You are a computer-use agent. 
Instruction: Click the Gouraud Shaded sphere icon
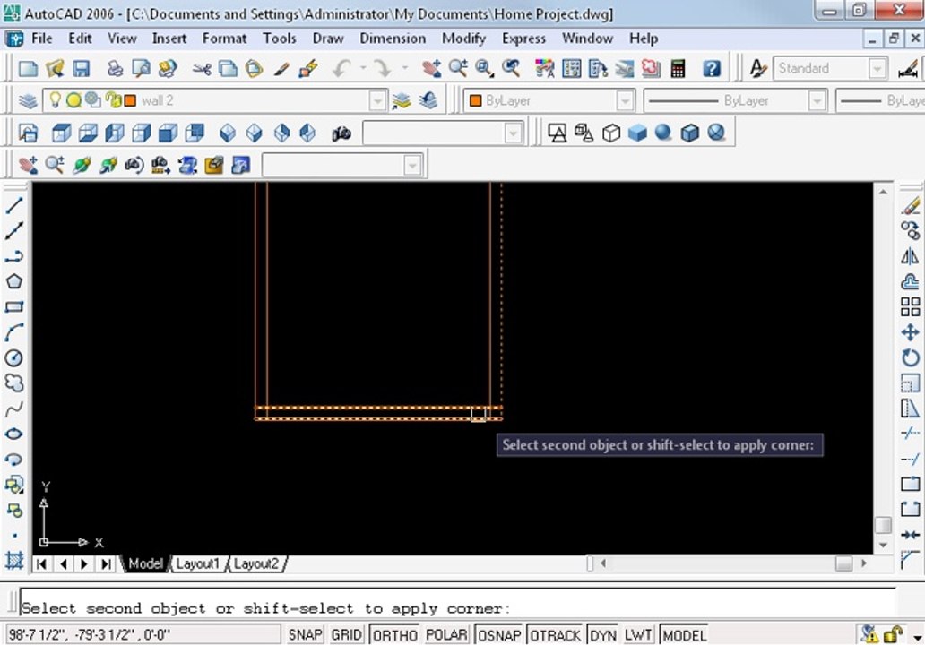(663, 133)
